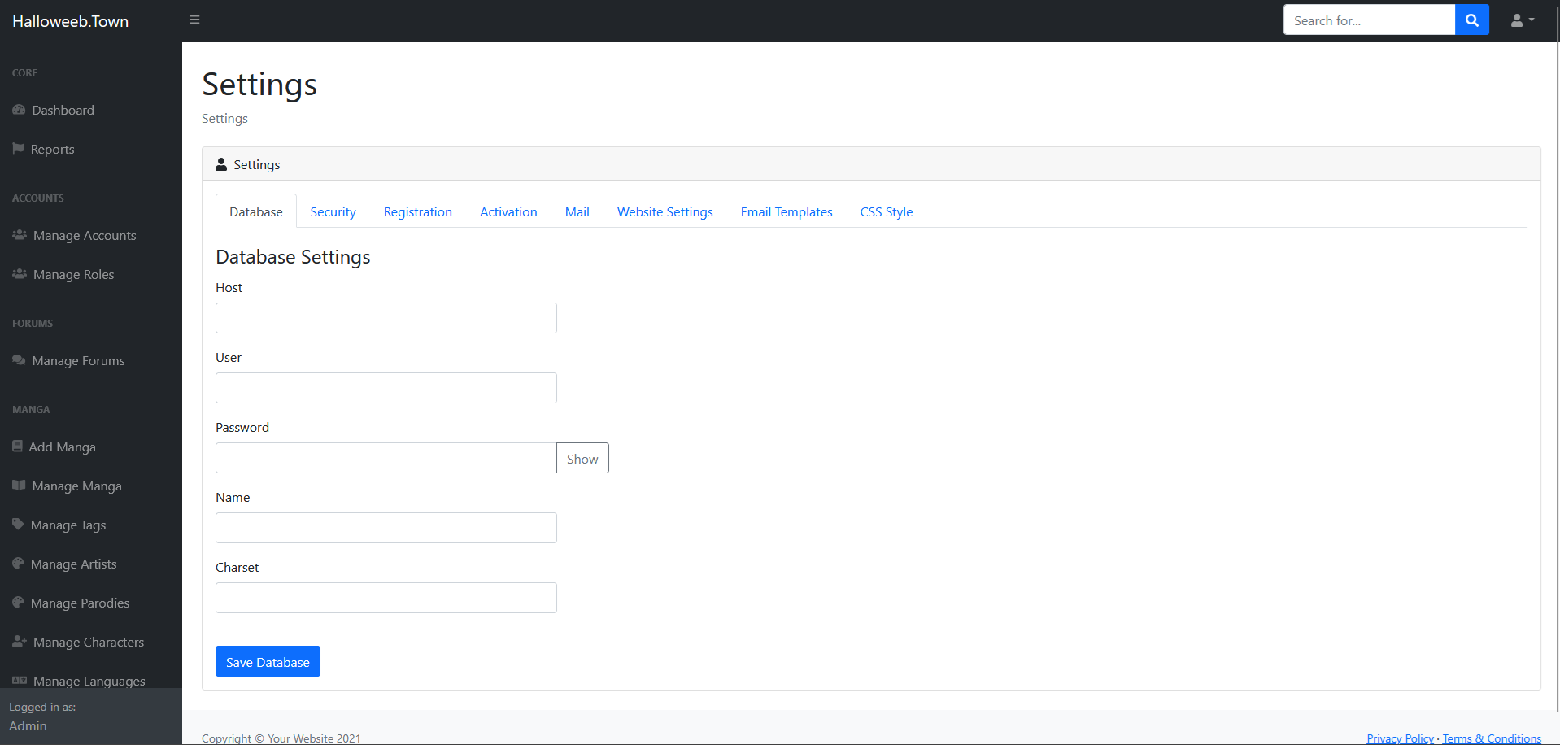This screenshot has height=745, width=1560.
Task: Click the Halloweeb.Town brand title
Action: (70, 21)
